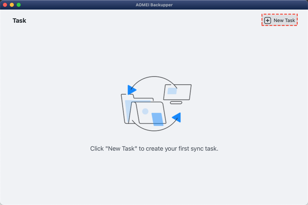Screen dimensions: 308x205
Task: Select the Task heading
Action: click(19, 20)
